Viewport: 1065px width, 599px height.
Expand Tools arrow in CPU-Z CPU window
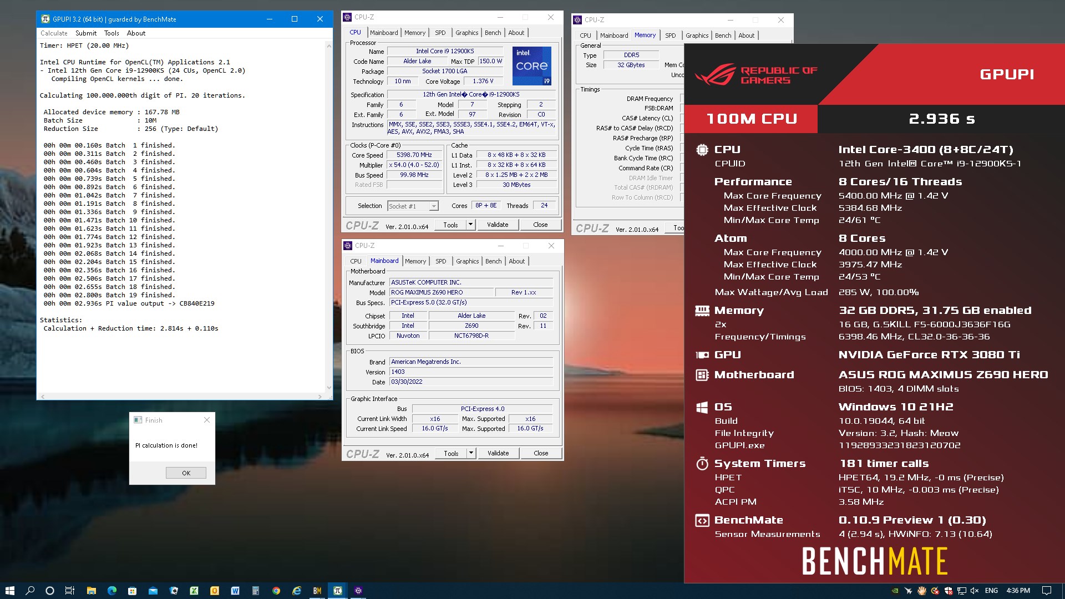[x=470, y=225]
